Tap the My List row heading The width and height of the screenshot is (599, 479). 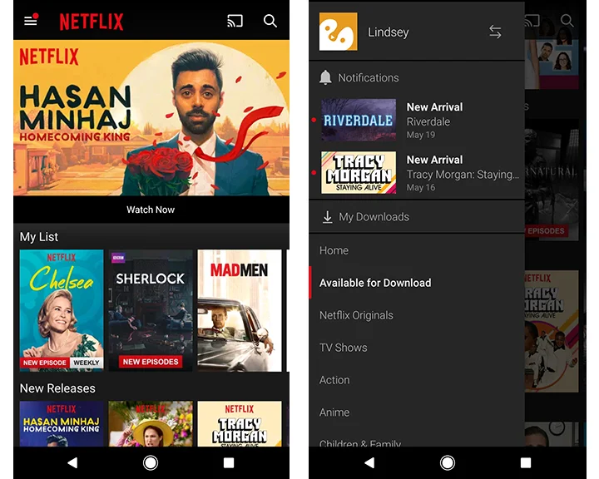(x=39, y=237)
